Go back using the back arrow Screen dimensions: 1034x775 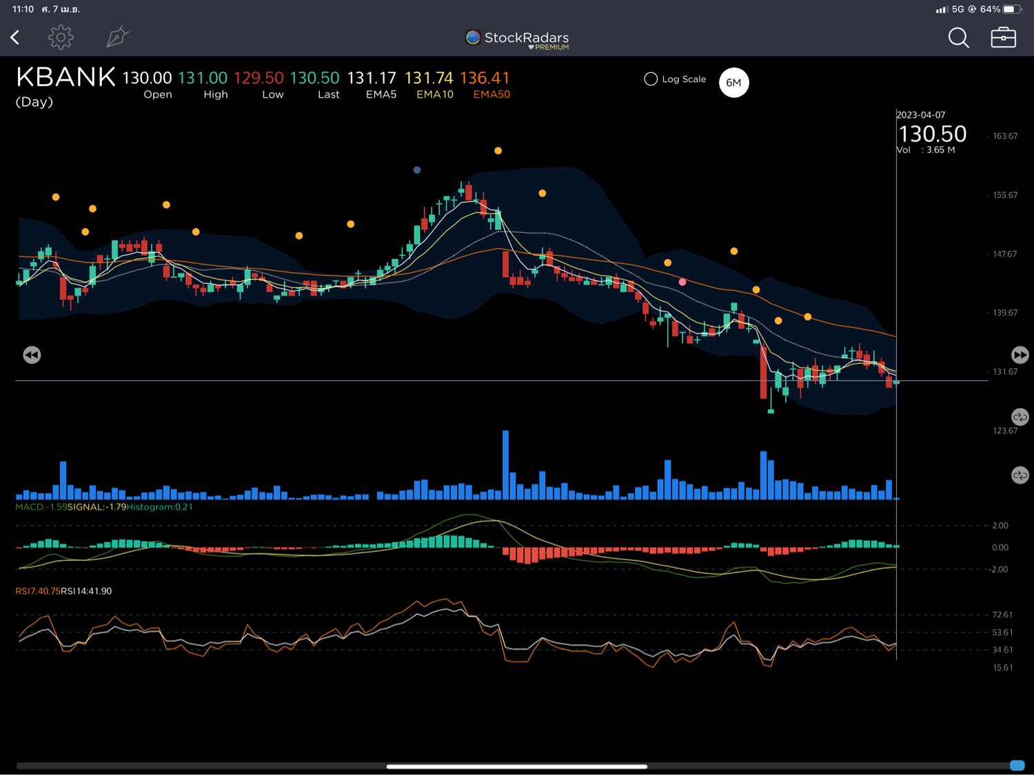pyautogui.click(x=14, y=37)
